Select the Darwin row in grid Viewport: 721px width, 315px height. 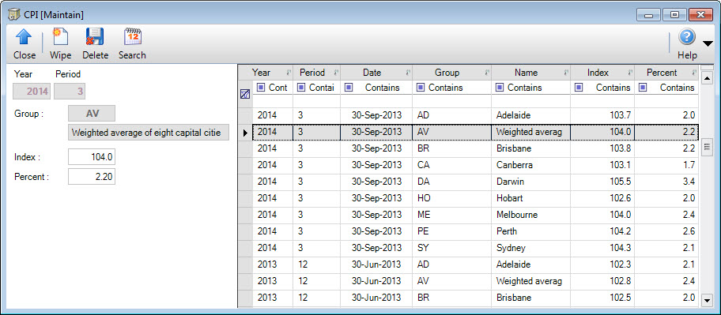(475, 182)
